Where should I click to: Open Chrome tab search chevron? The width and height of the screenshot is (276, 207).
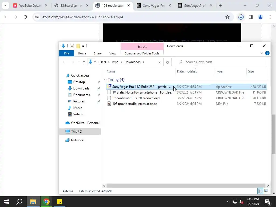coord(5,5)
